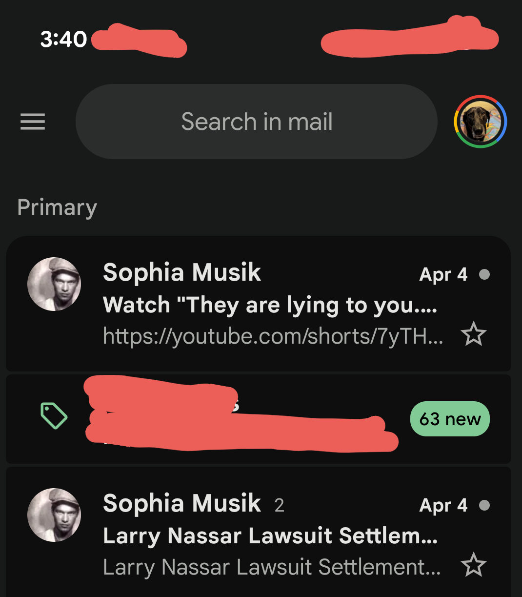
Task: Select Larry Nassar email via sender avatar
Action: click(54, 515)
